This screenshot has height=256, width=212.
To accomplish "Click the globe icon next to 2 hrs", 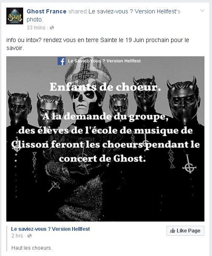I will point(30,236).
